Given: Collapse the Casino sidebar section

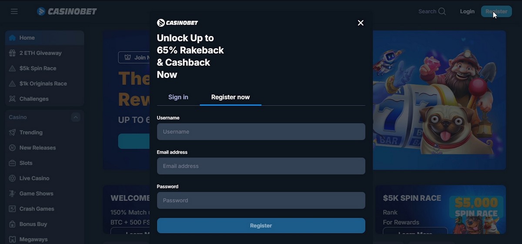Looking at the screenshot, I should click(x=76, y=117).
